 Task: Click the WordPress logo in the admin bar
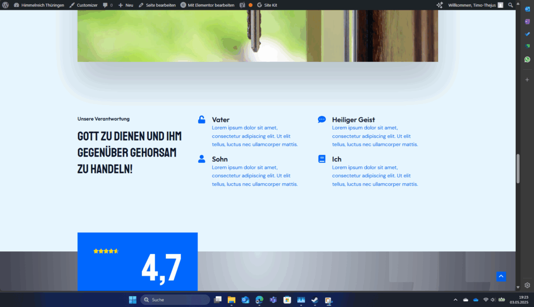(5, 5)
